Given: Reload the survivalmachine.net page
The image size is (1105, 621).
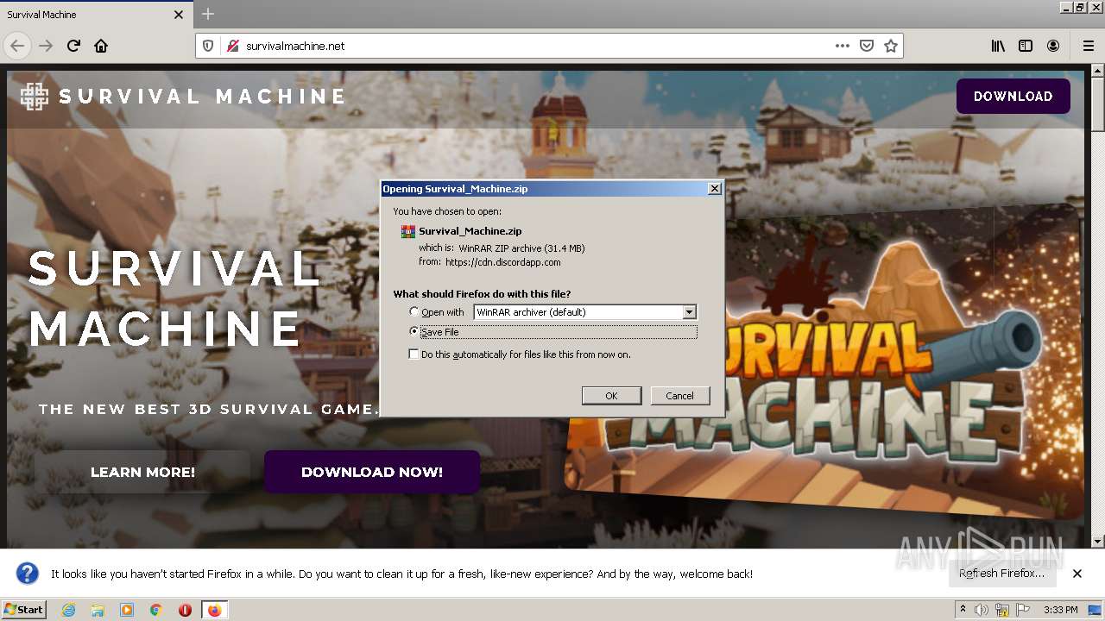Looking at the screenshot, I should pos(73,46).
